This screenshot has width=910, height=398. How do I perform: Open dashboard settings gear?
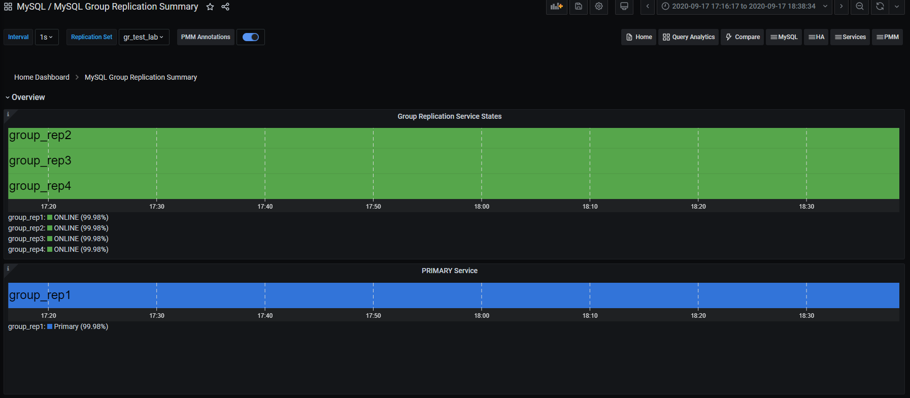click(x=599, y=7)
